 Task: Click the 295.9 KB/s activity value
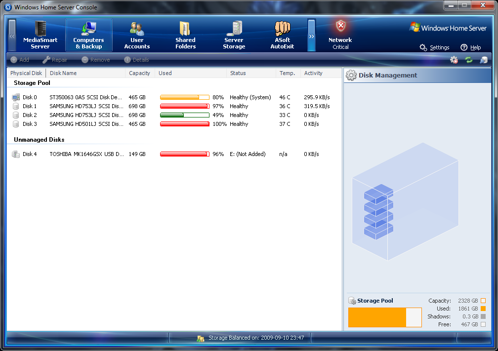coord(317,97)
